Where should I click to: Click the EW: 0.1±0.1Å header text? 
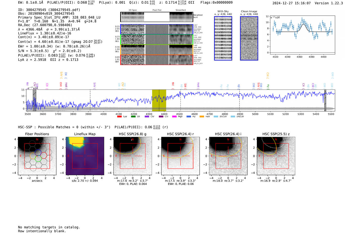coord(31,3)
